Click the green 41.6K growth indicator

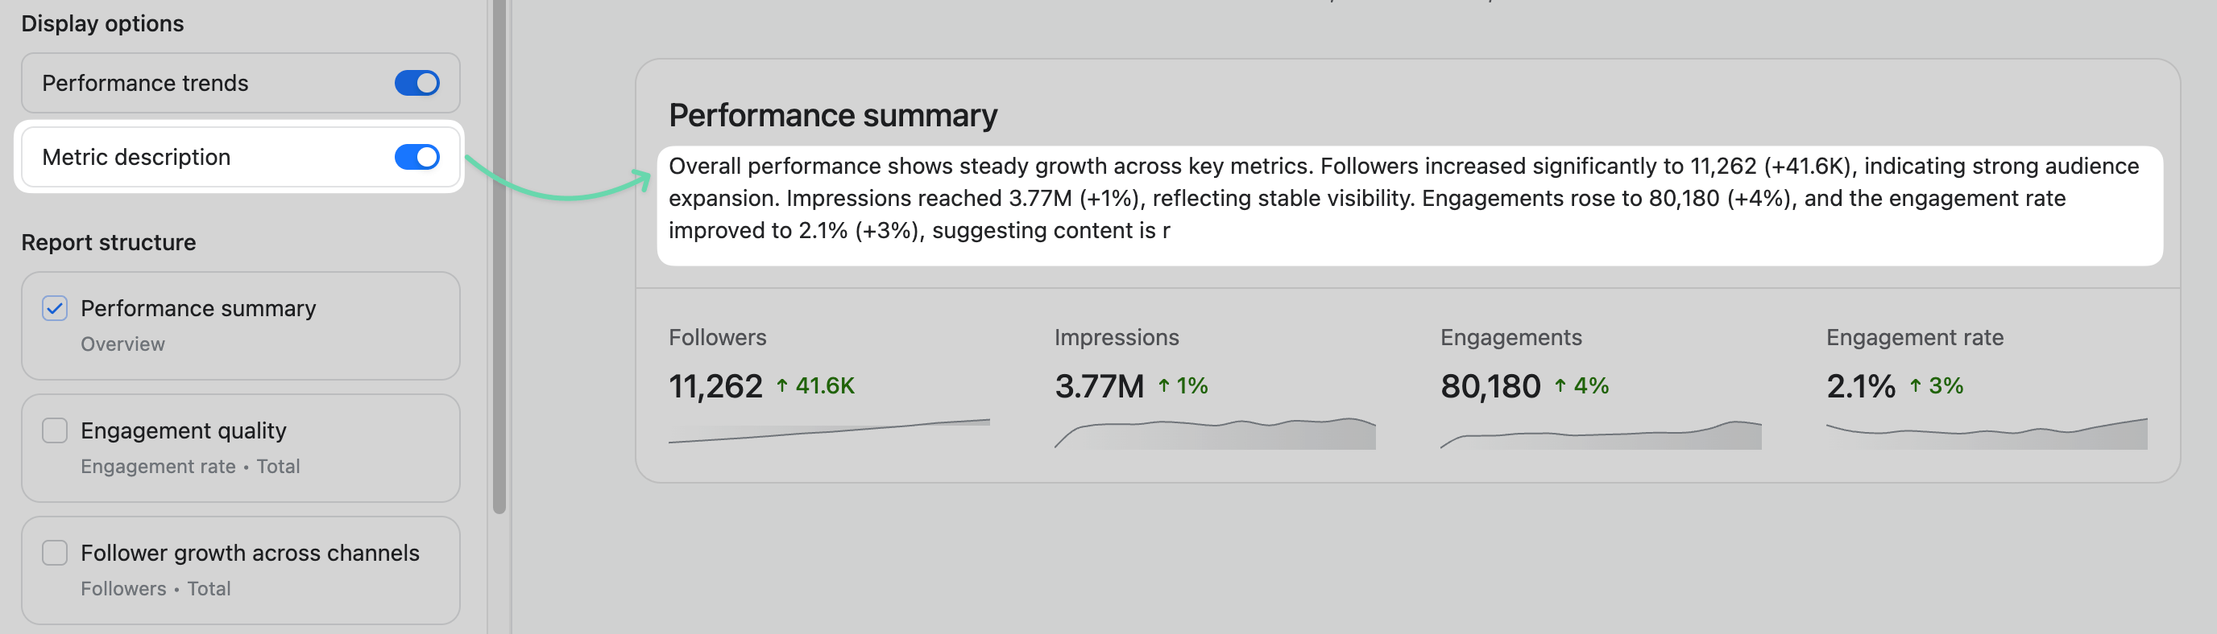click(818, 385)
